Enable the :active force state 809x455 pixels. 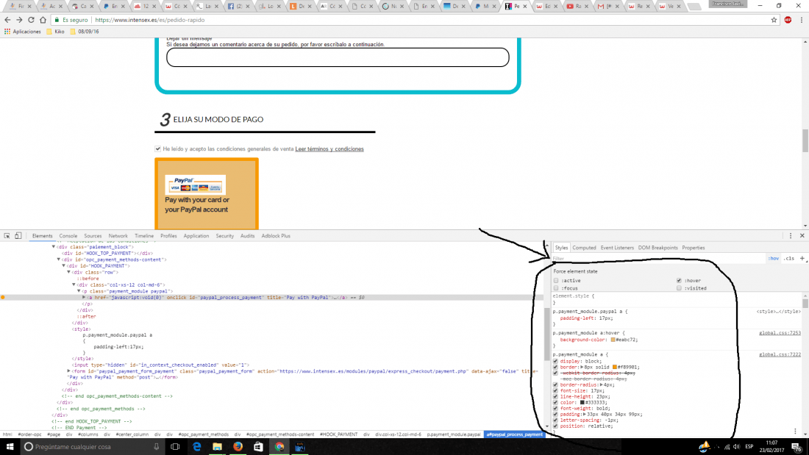coord(556,281)
